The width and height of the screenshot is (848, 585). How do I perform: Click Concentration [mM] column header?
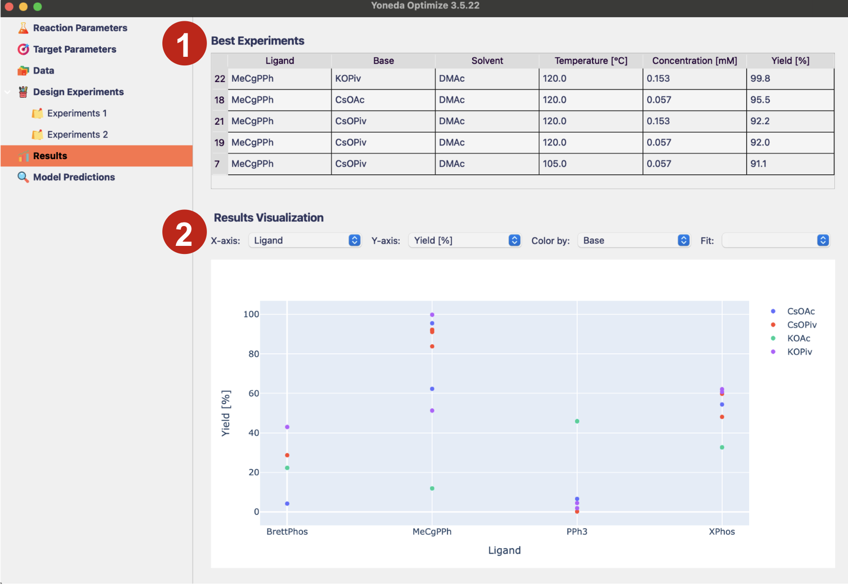pyautogui.click(x=694, y=61)
